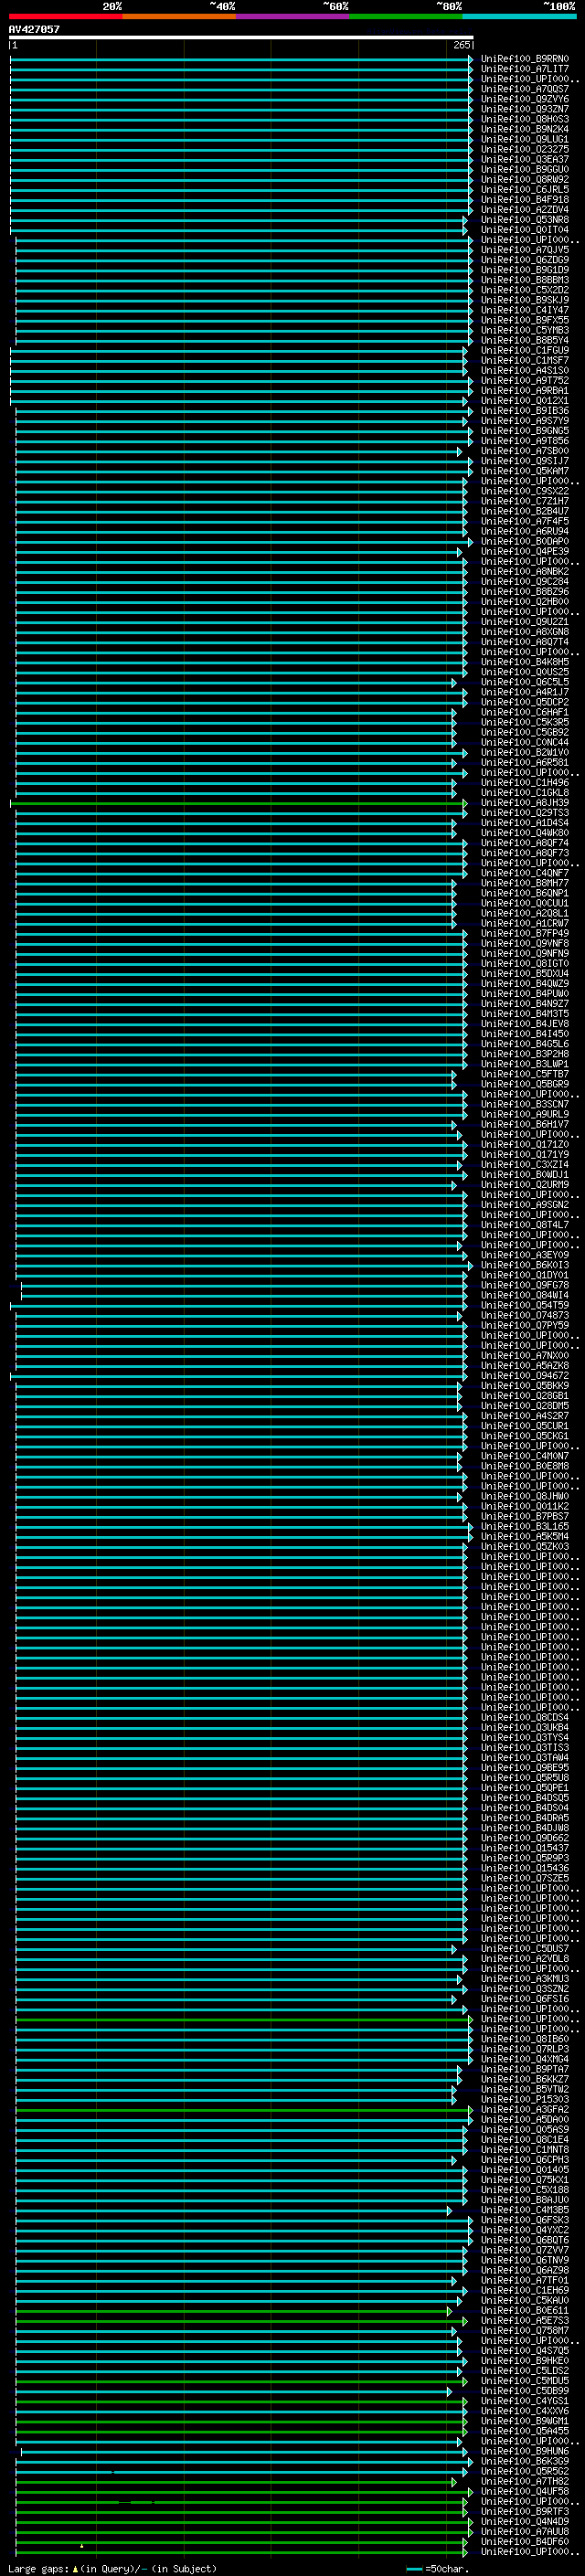
Task: Select hit label UniRef100_B9IB36
Action: [x=525, y=411]
